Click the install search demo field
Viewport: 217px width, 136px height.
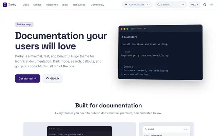(x=166, y=129)
